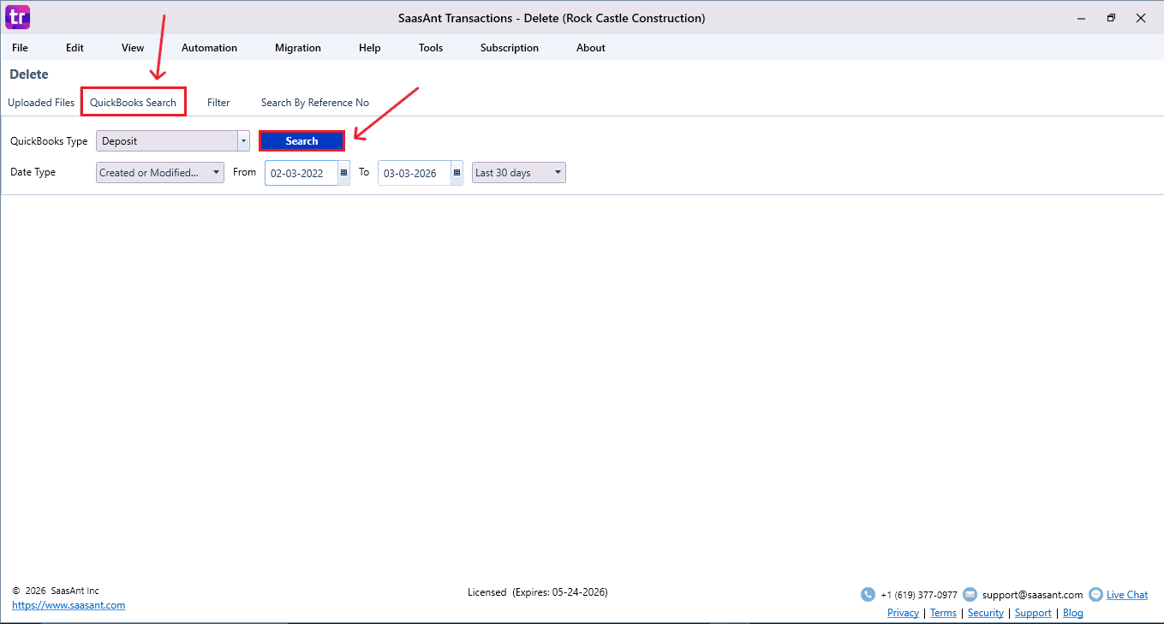
Task: Open the Migration menu
Action: [x=297, y=48]
